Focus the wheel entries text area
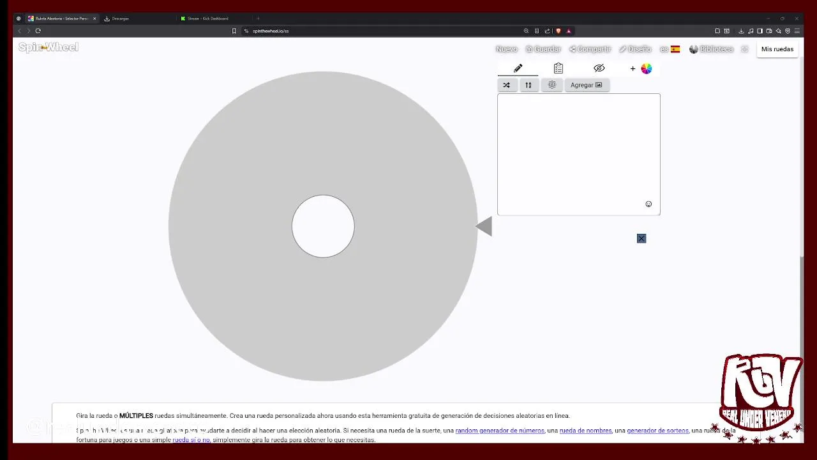Screen dimensions: 817x460 [579, 155]
